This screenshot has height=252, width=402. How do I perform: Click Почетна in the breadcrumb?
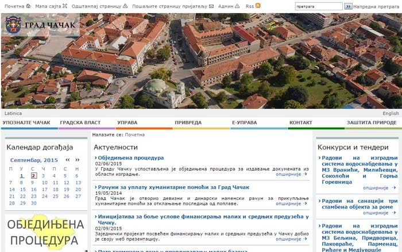pos(135,135)
